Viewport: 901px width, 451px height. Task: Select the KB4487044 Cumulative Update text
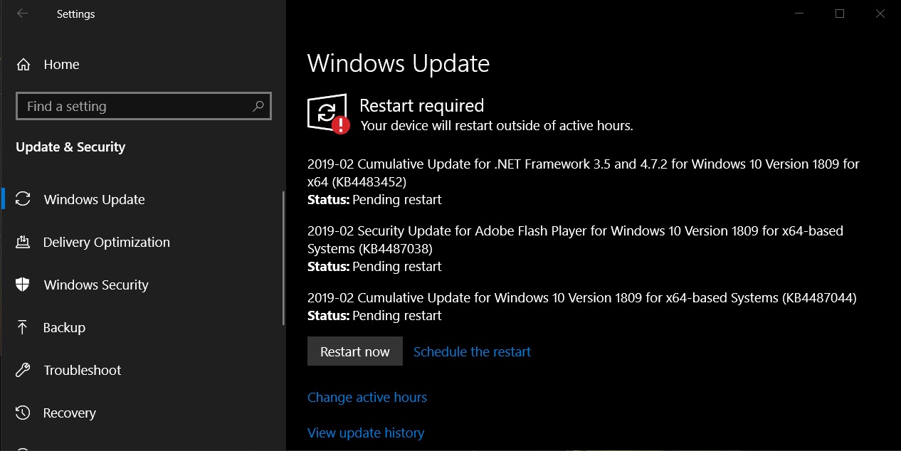coord(582,298)
